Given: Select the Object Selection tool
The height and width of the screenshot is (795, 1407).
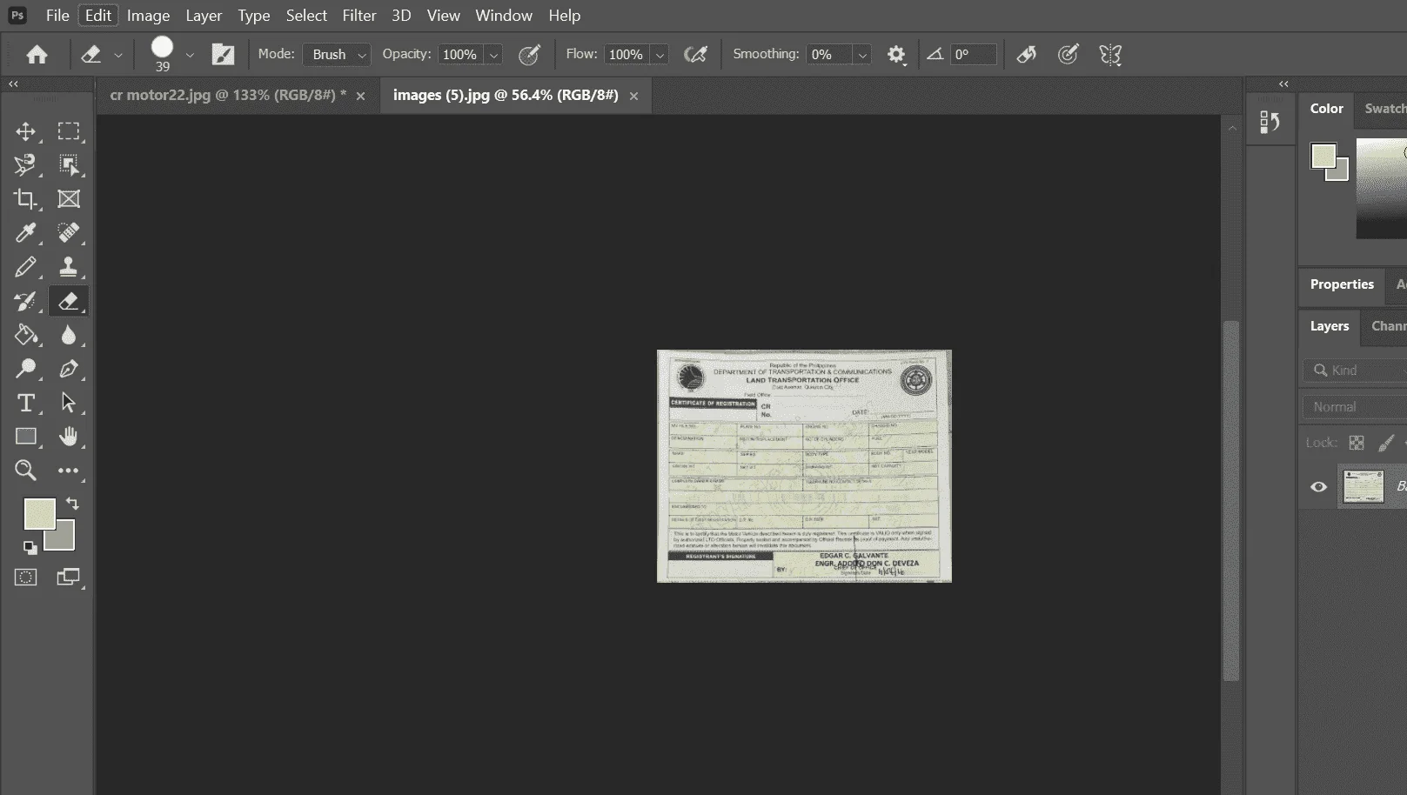Looking at the screenshot, I should (69, 165).
